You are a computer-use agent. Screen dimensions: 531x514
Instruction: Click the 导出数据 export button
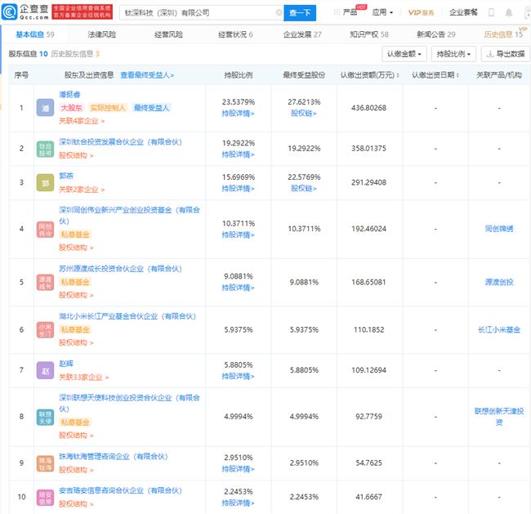pos(505,54)
